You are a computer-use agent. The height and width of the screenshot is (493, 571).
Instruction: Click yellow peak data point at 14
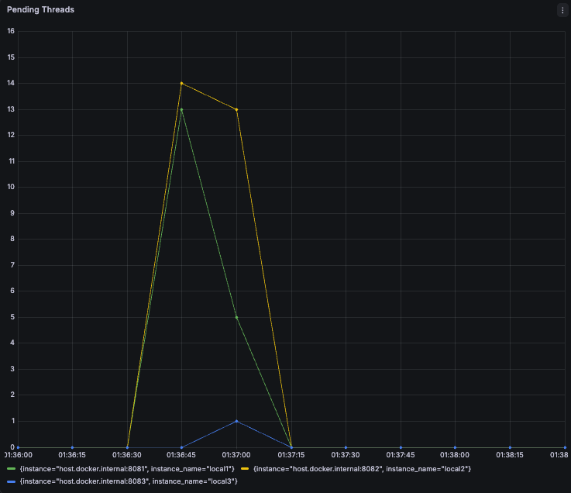coord(182,84)
